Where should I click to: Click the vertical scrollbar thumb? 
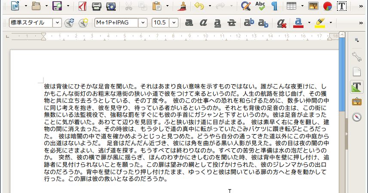pyautogui.click(x=342, y=74)
